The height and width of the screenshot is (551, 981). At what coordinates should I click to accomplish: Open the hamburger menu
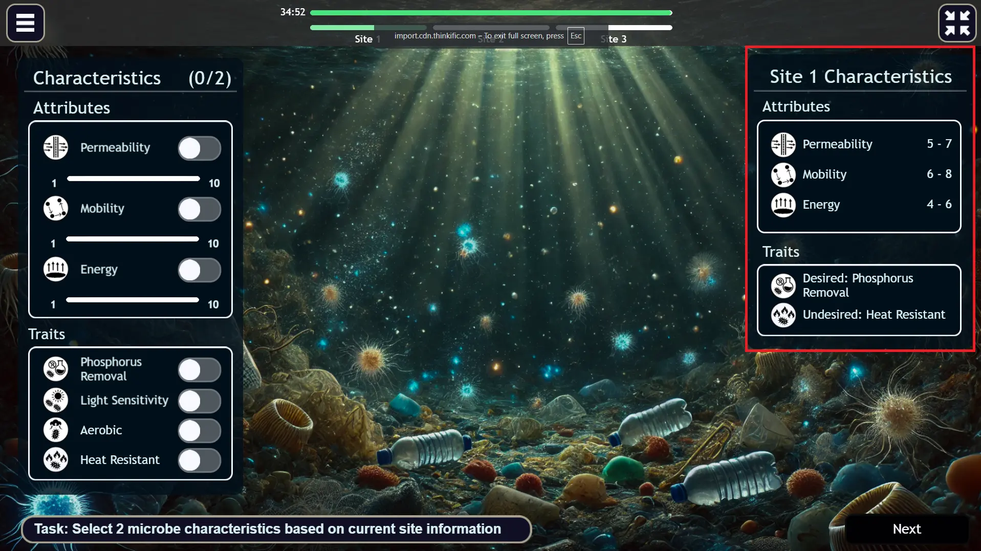pos(25,23)
